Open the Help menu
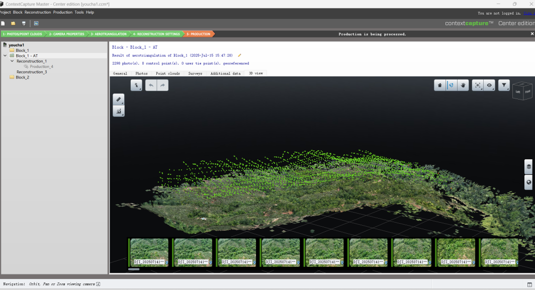 point(90,12)
